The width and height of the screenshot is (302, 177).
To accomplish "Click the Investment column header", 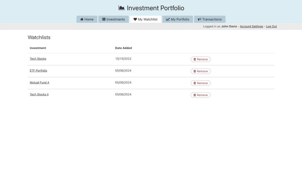I will pyautogui.click(x=38, y=48).
